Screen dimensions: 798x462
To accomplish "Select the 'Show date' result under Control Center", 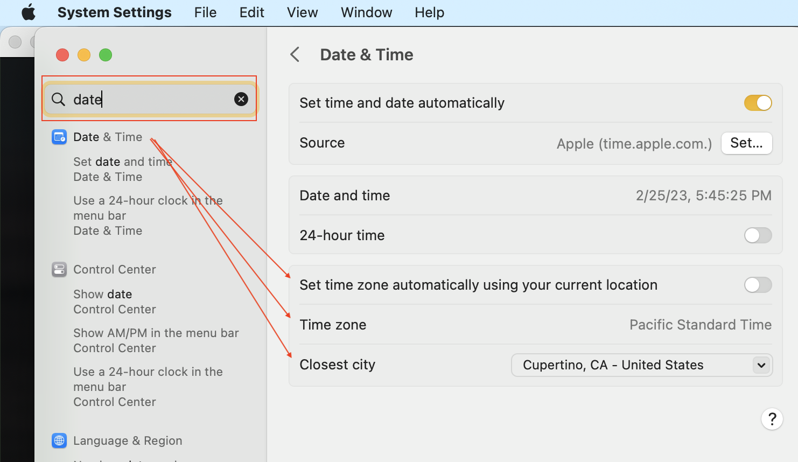I will pyautogui.click(x=102, y=294).
